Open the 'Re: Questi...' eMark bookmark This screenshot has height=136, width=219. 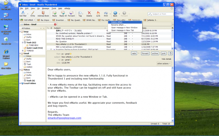tap(74, 20)
